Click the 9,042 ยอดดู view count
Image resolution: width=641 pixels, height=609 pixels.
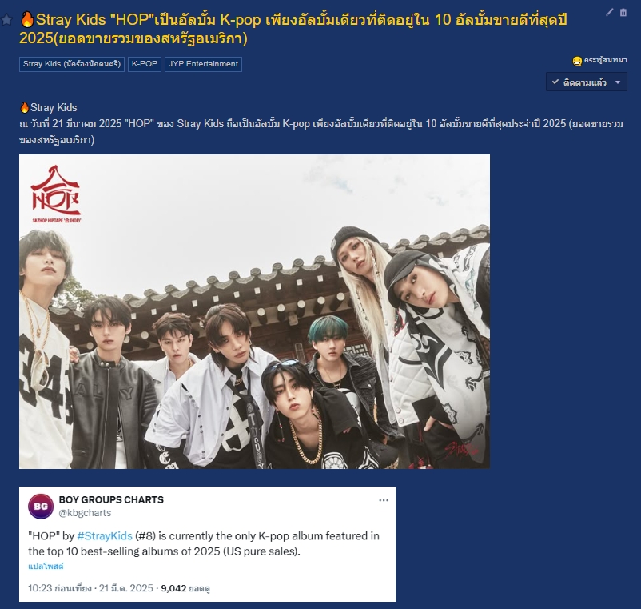click(x=185, y=588)
